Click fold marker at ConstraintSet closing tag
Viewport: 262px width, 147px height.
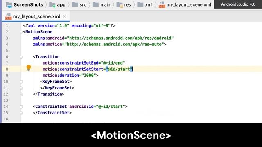pyautogui.click(x=21, y=113)
